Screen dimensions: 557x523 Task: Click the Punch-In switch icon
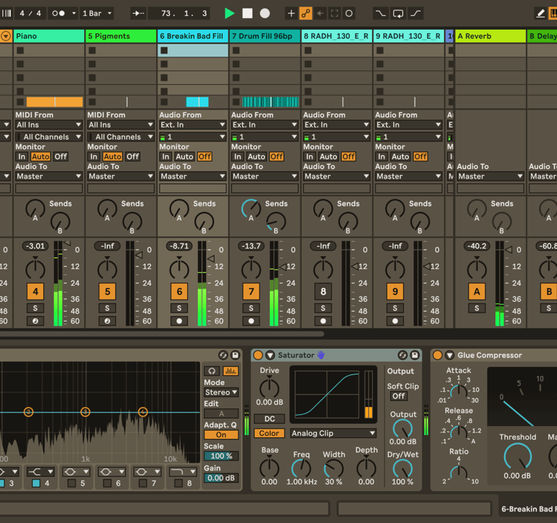(381, 14)
